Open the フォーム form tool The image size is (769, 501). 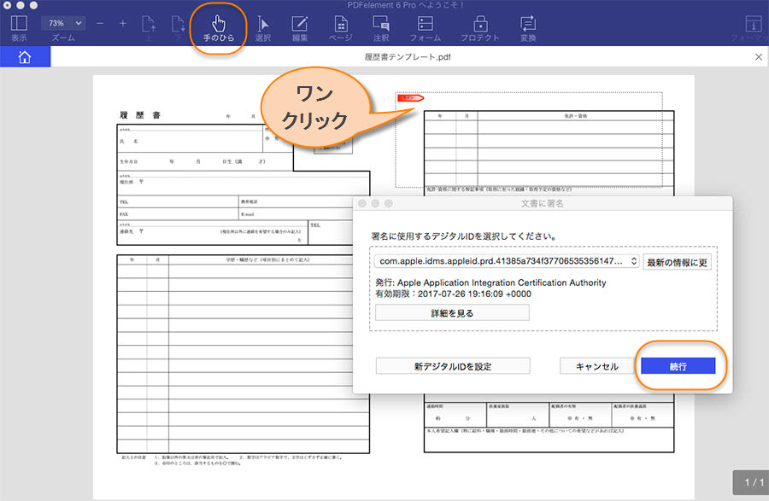pos(426,28)
